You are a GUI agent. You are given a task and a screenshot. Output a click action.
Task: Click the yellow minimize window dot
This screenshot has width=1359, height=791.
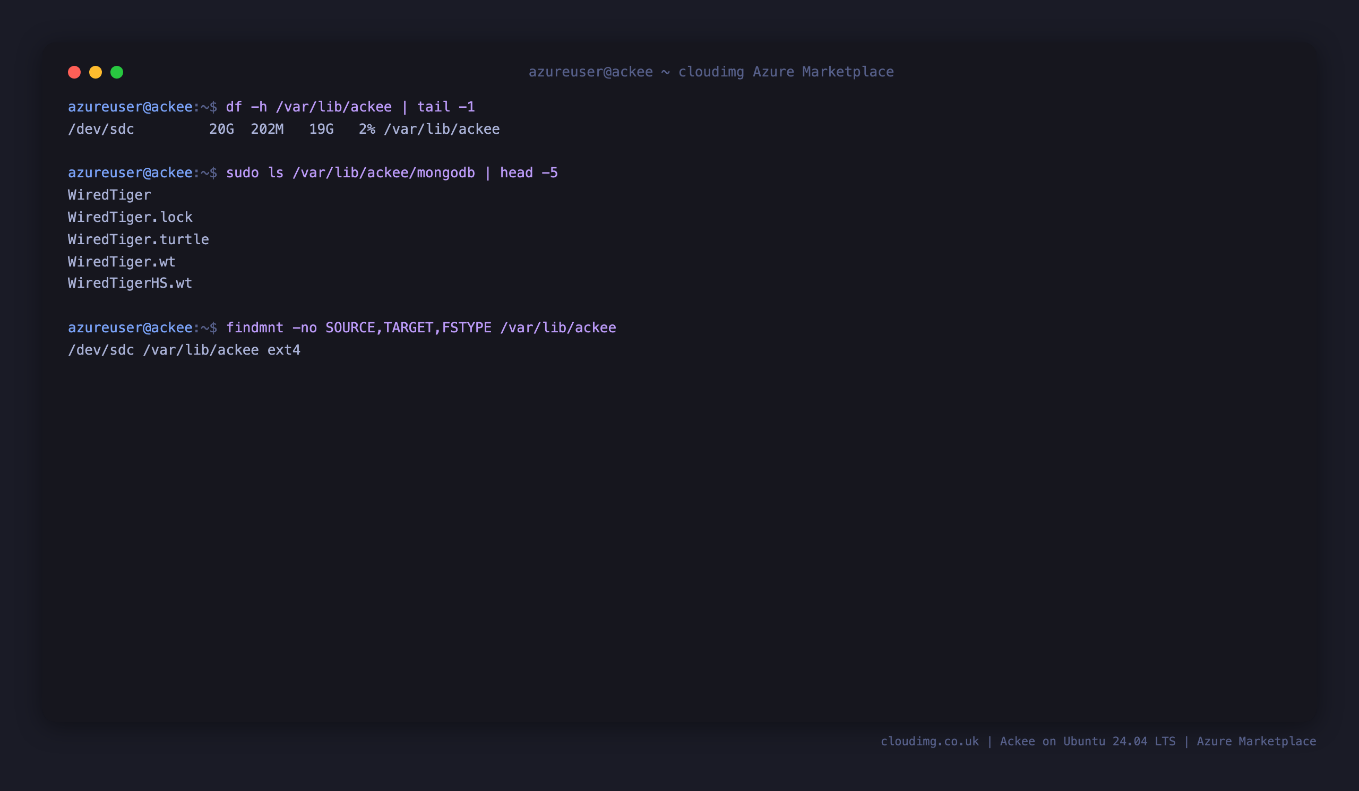click(x=96, y=72)
